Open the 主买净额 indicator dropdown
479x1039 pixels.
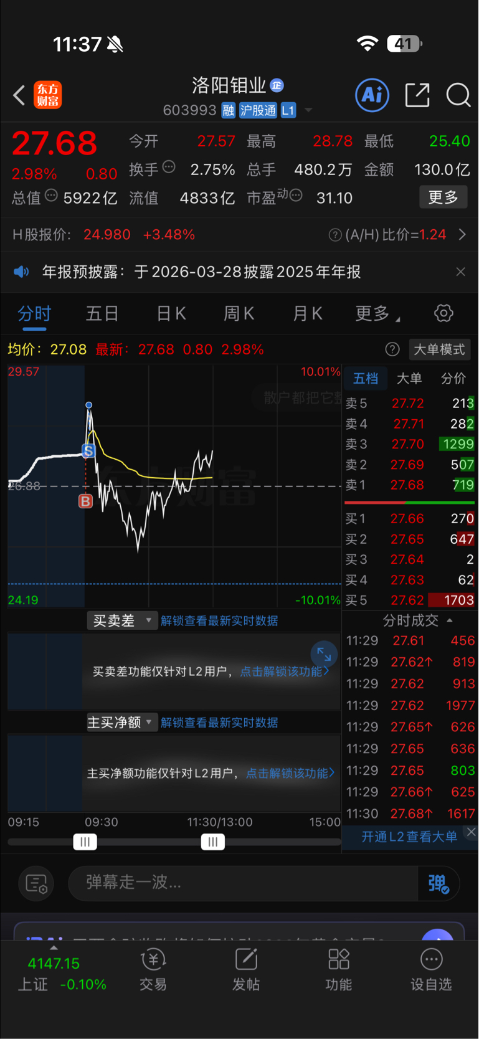pos(122,723)
